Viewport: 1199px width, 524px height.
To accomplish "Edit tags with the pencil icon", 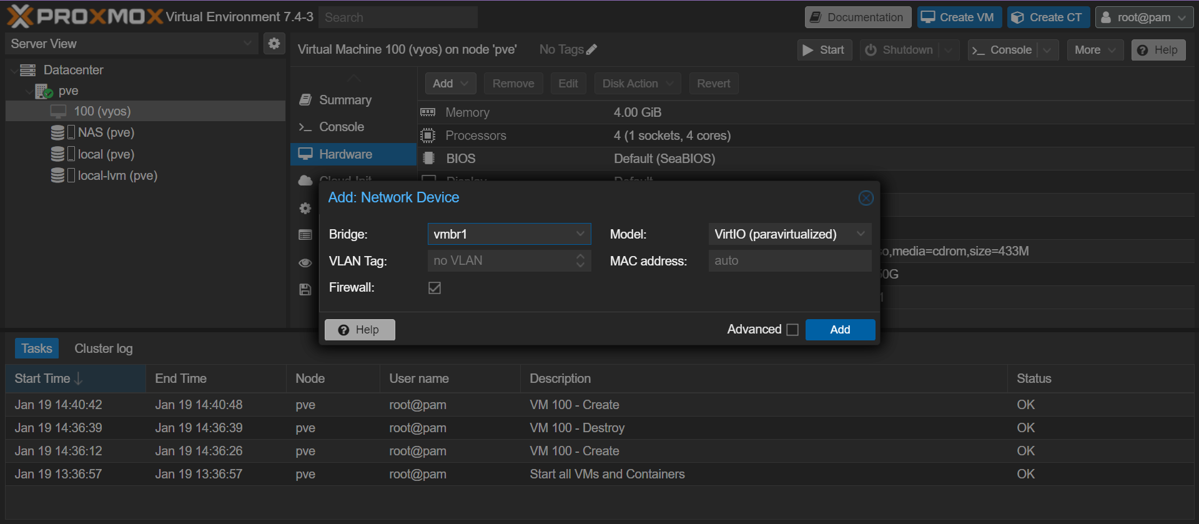I will [x=591, y=49].
